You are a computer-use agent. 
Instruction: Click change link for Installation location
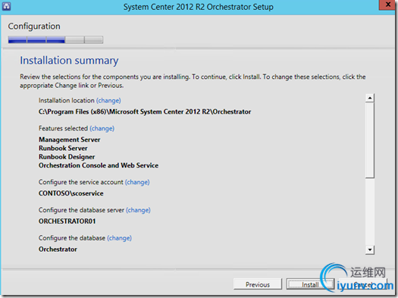coord(108,101)
